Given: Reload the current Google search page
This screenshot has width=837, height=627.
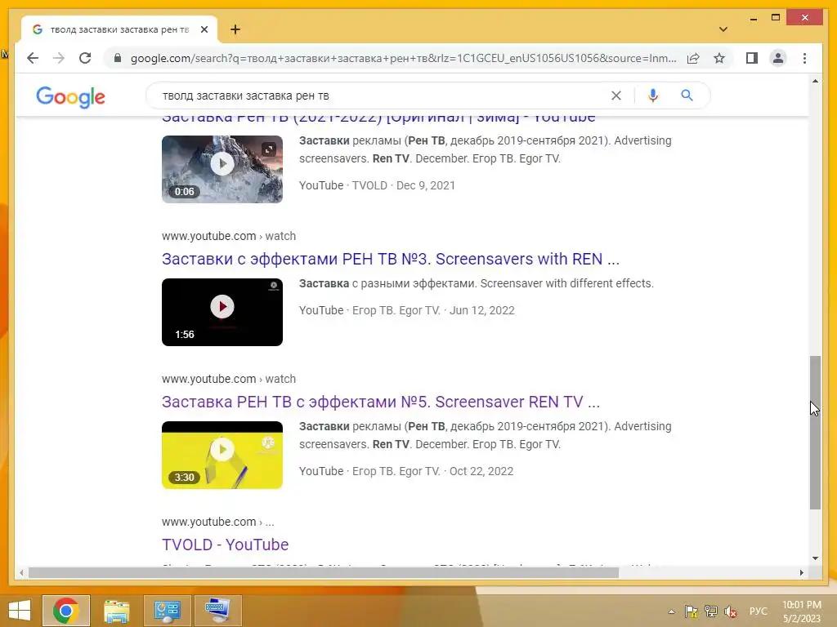Looking at the screenshot, I should coord(85,58).
